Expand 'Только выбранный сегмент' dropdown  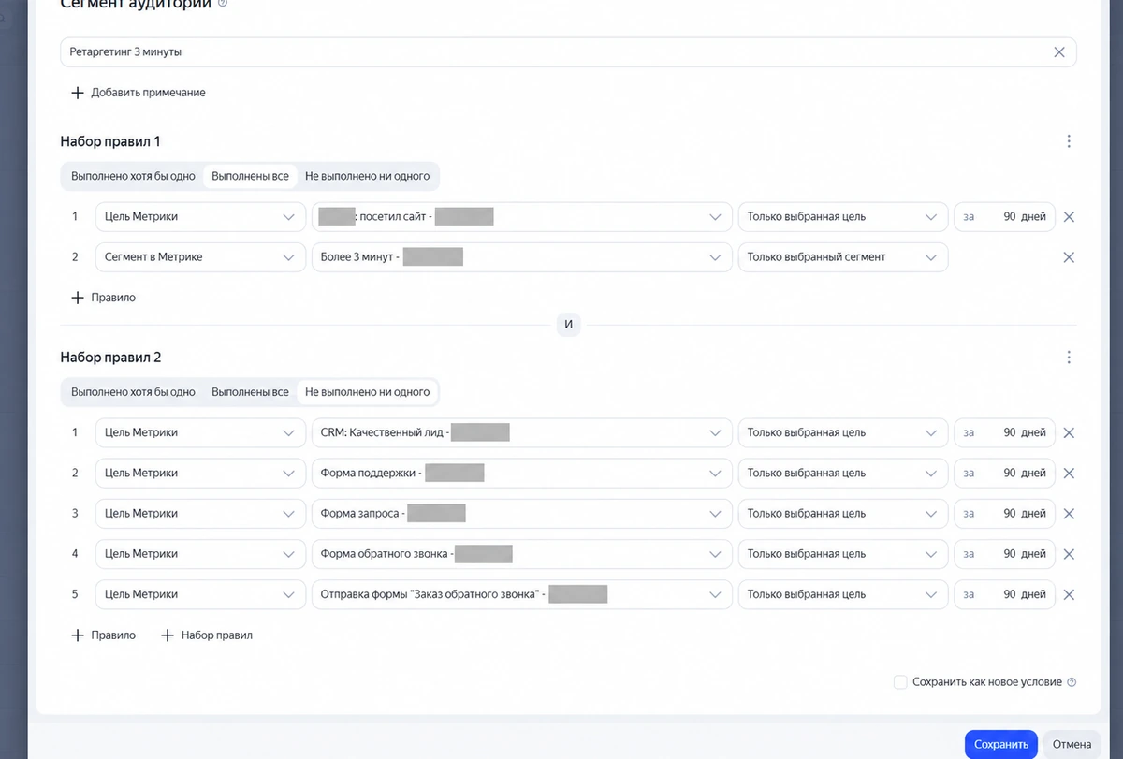843,257
